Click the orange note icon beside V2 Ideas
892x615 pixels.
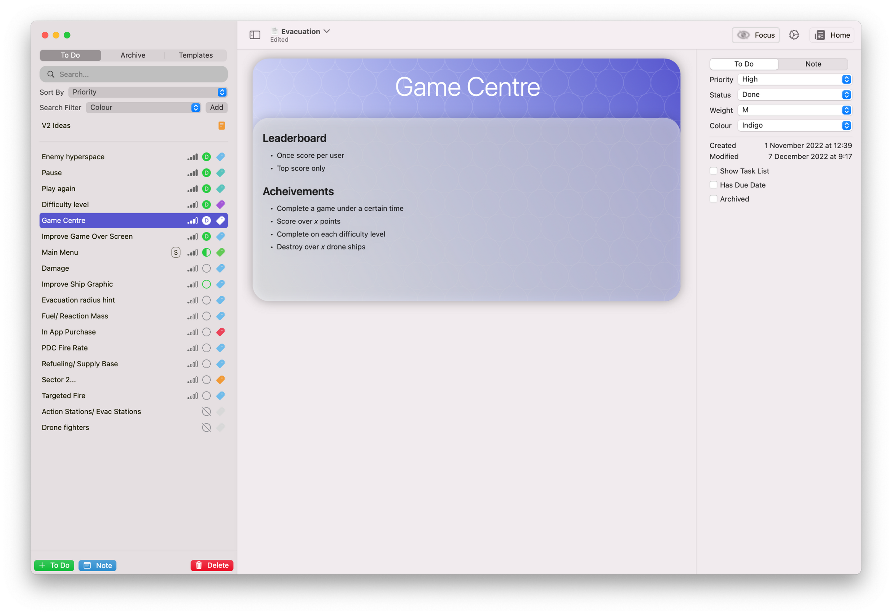click(221, 125)
